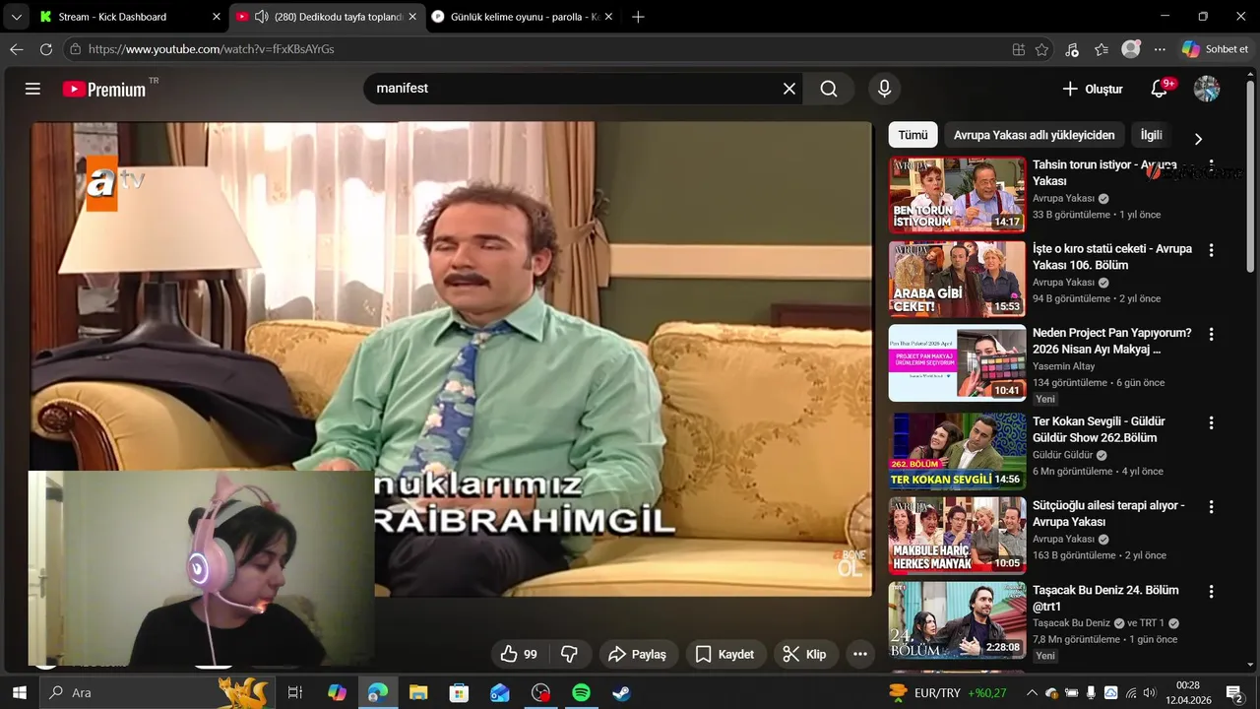1260x709 pixels.
Task: Visit the Yasemin Altay channel
Action: [x=1063, y=366]
